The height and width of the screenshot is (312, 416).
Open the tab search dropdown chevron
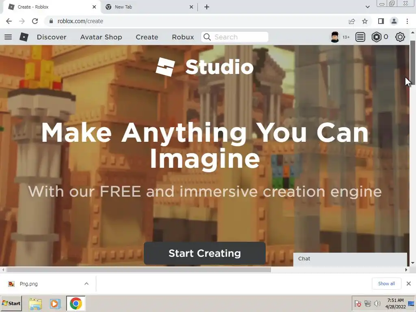click(x=367, y=7)
